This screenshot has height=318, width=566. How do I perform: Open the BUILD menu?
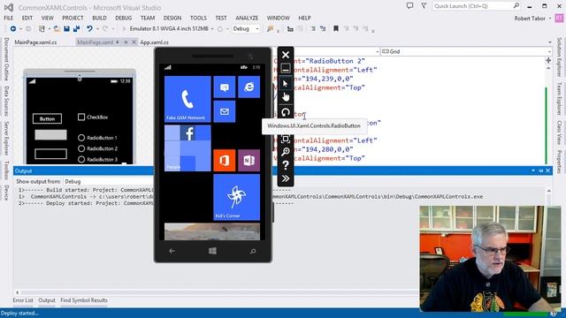(99, 18)
